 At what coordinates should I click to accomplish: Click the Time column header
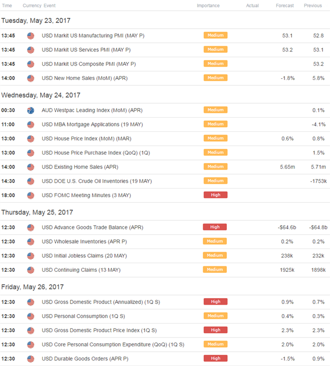[x=7, y=6]
